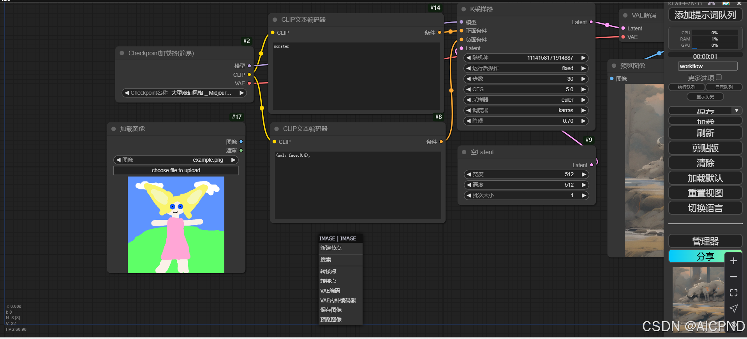The height and width of the screenshot is (339, 747).
Task: Click the 显示历史 button
Action: coord(705,97)
